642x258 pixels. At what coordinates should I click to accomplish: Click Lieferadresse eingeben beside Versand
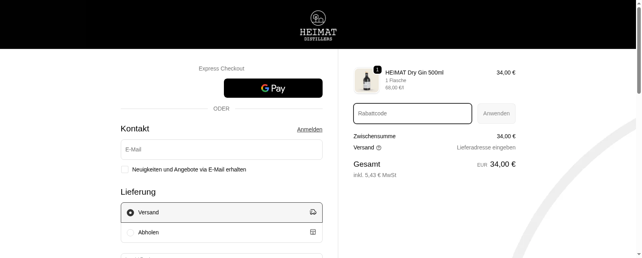[486, 147]
